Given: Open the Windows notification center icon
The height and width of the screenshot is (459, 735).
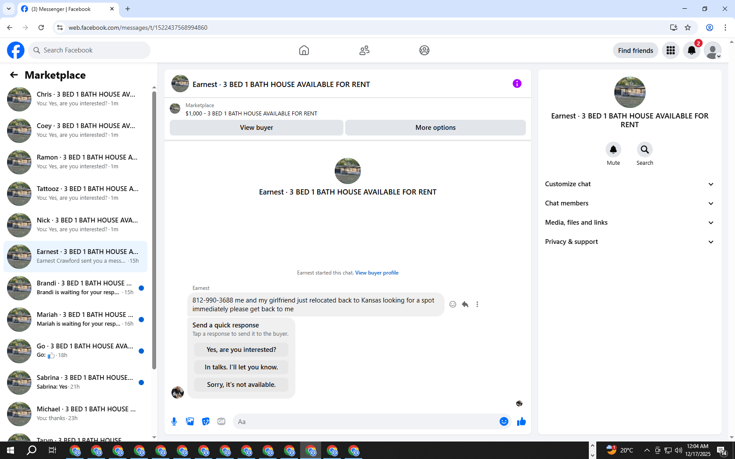Looking at the screenshot, I should (722, 450).
